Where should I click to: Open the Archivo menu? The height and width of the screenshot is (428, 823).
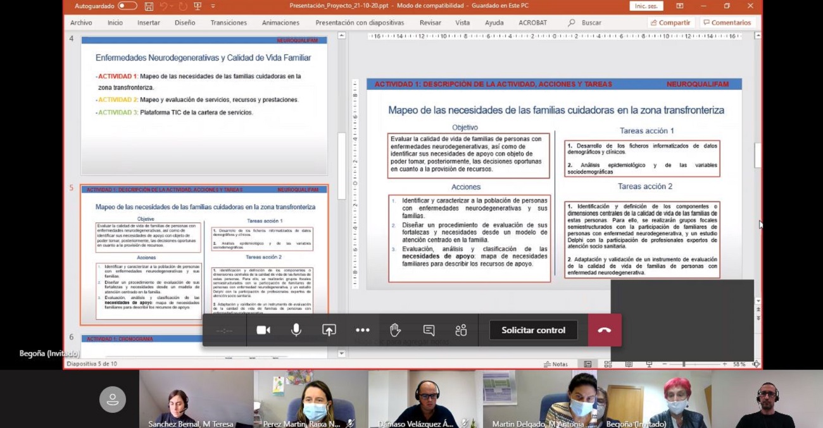(81, 23)
